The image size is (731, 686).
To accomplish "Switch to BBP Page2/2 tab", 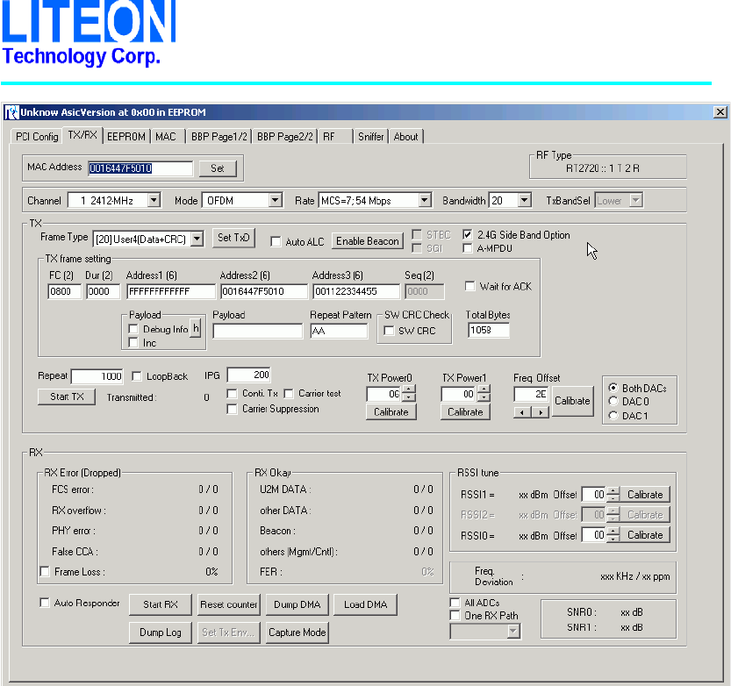I will [285, 137].
